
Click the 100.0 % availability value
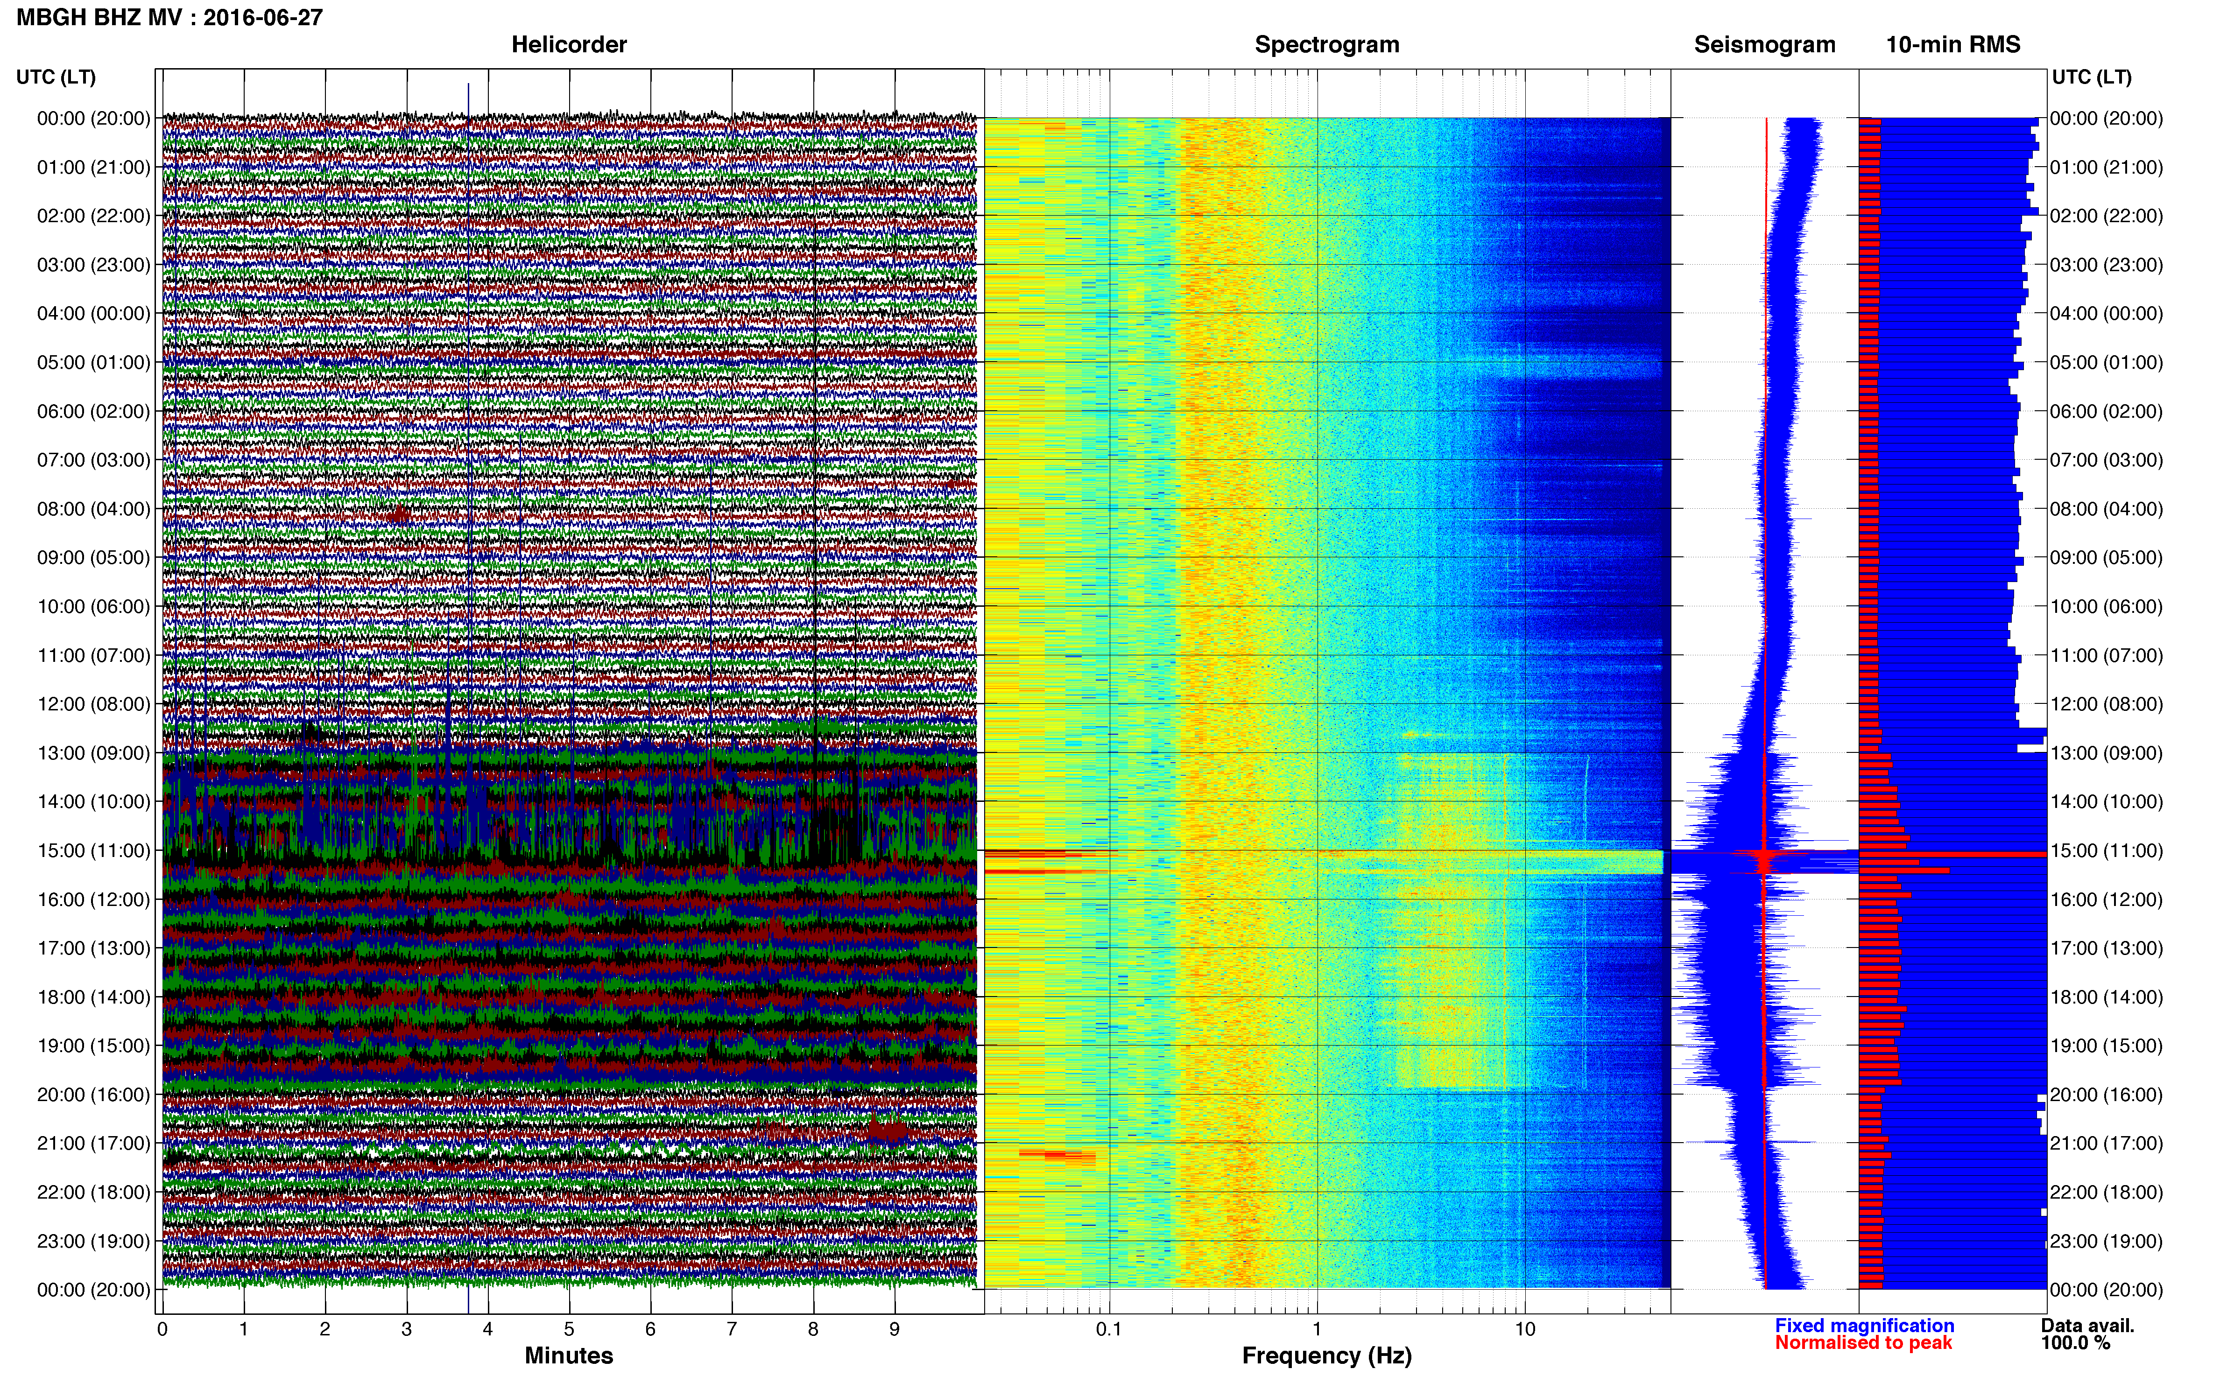coord(2076,1343)
